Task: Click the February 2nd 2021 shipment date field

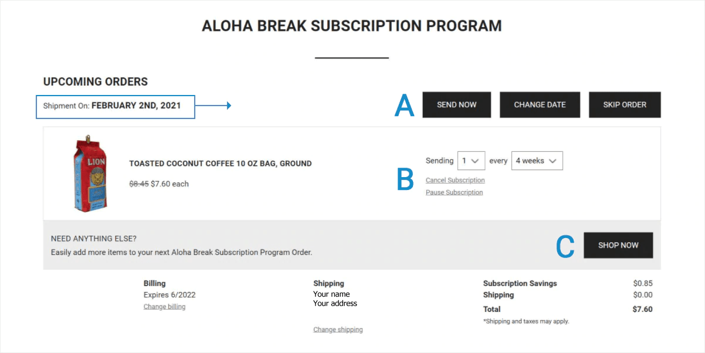Action: 115,106
